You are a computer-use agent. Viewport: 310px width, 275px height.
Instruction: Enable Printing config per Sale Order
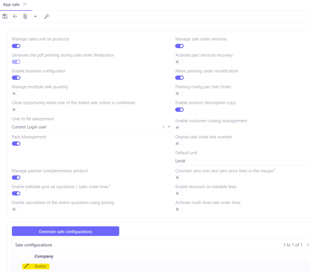(x=179, y=93)
